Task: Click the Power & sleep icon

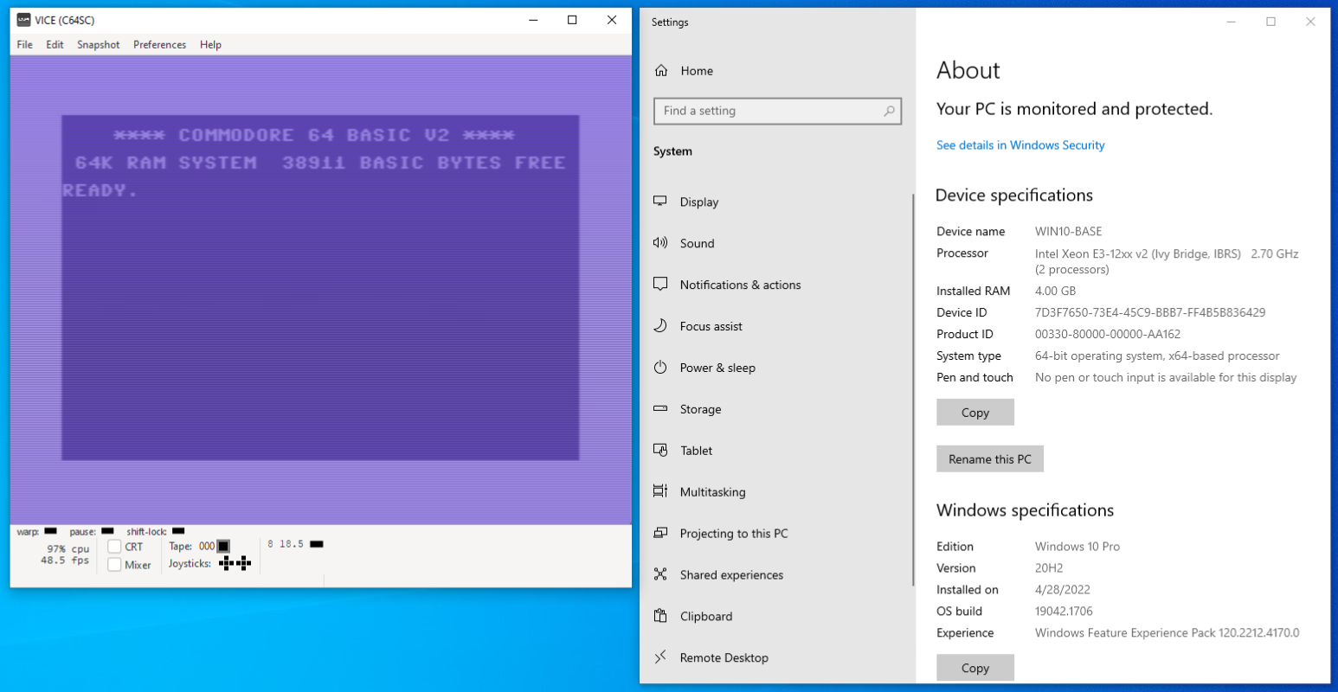Action: click(660, 367)
